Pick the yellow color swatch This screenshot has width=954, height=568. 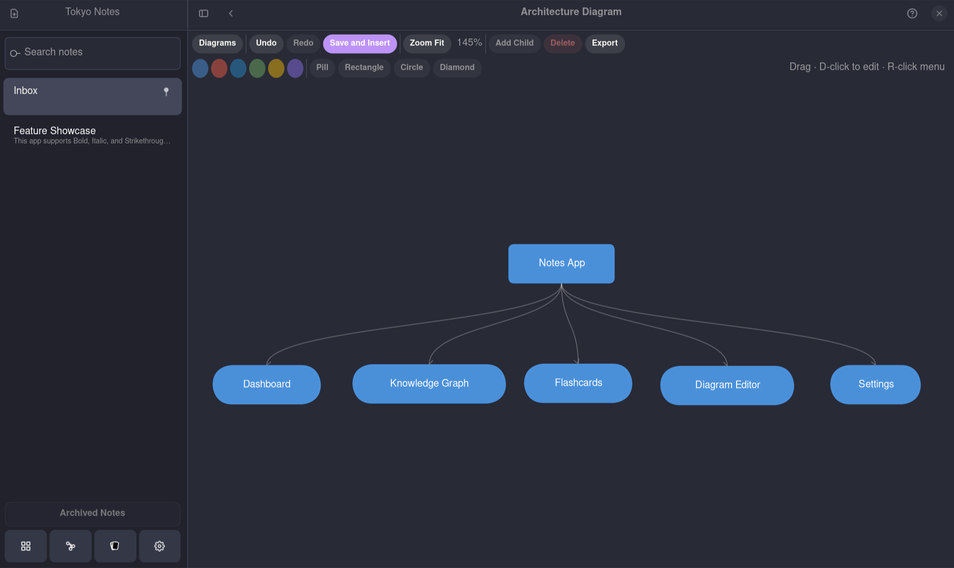pos(276,68)
